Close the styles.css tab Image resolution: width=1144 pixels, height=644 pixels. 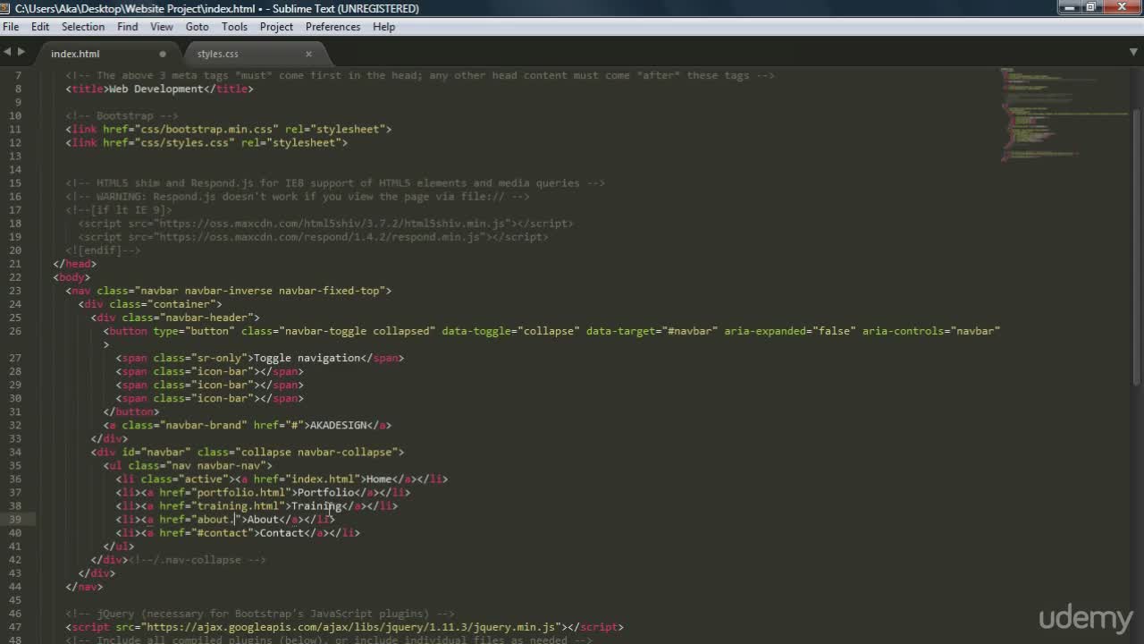tap(308, 54)
